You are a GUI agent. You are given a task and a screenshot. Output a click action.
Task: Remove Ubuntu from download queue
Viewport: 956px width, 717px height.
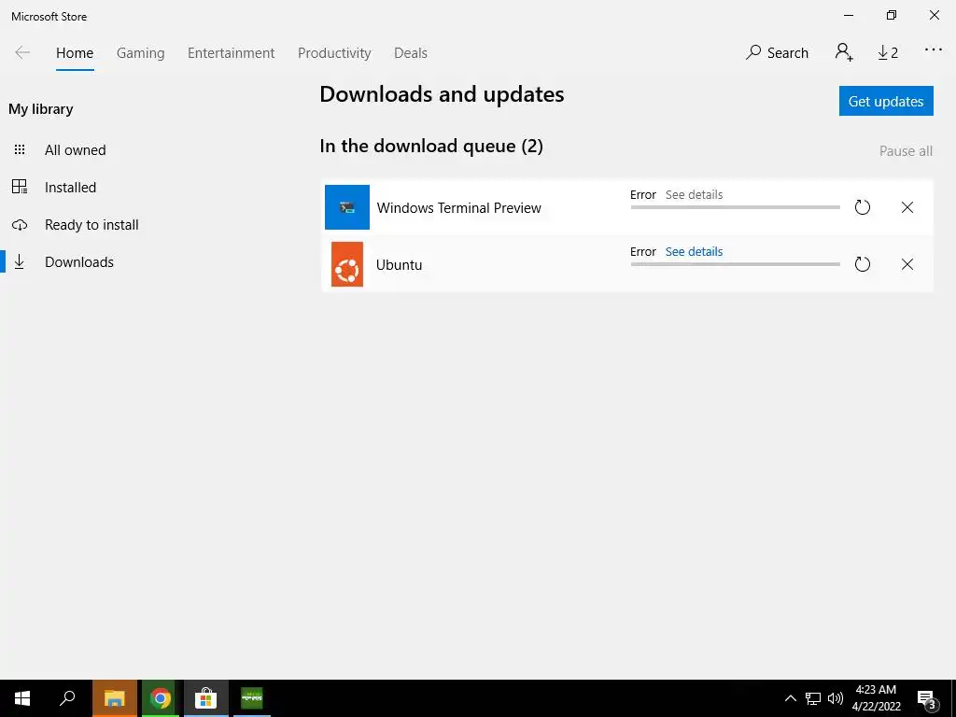pos(907,264)
